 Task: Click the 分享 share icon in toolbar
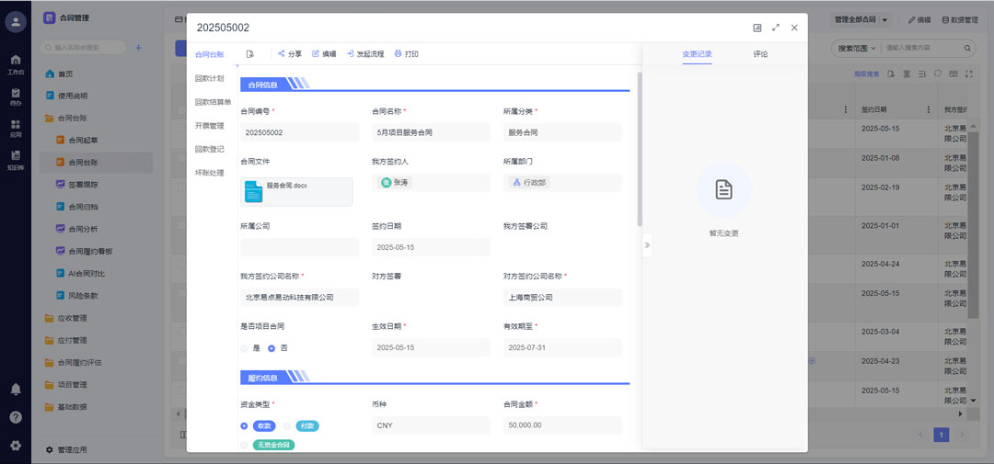[x=289, y=54]
